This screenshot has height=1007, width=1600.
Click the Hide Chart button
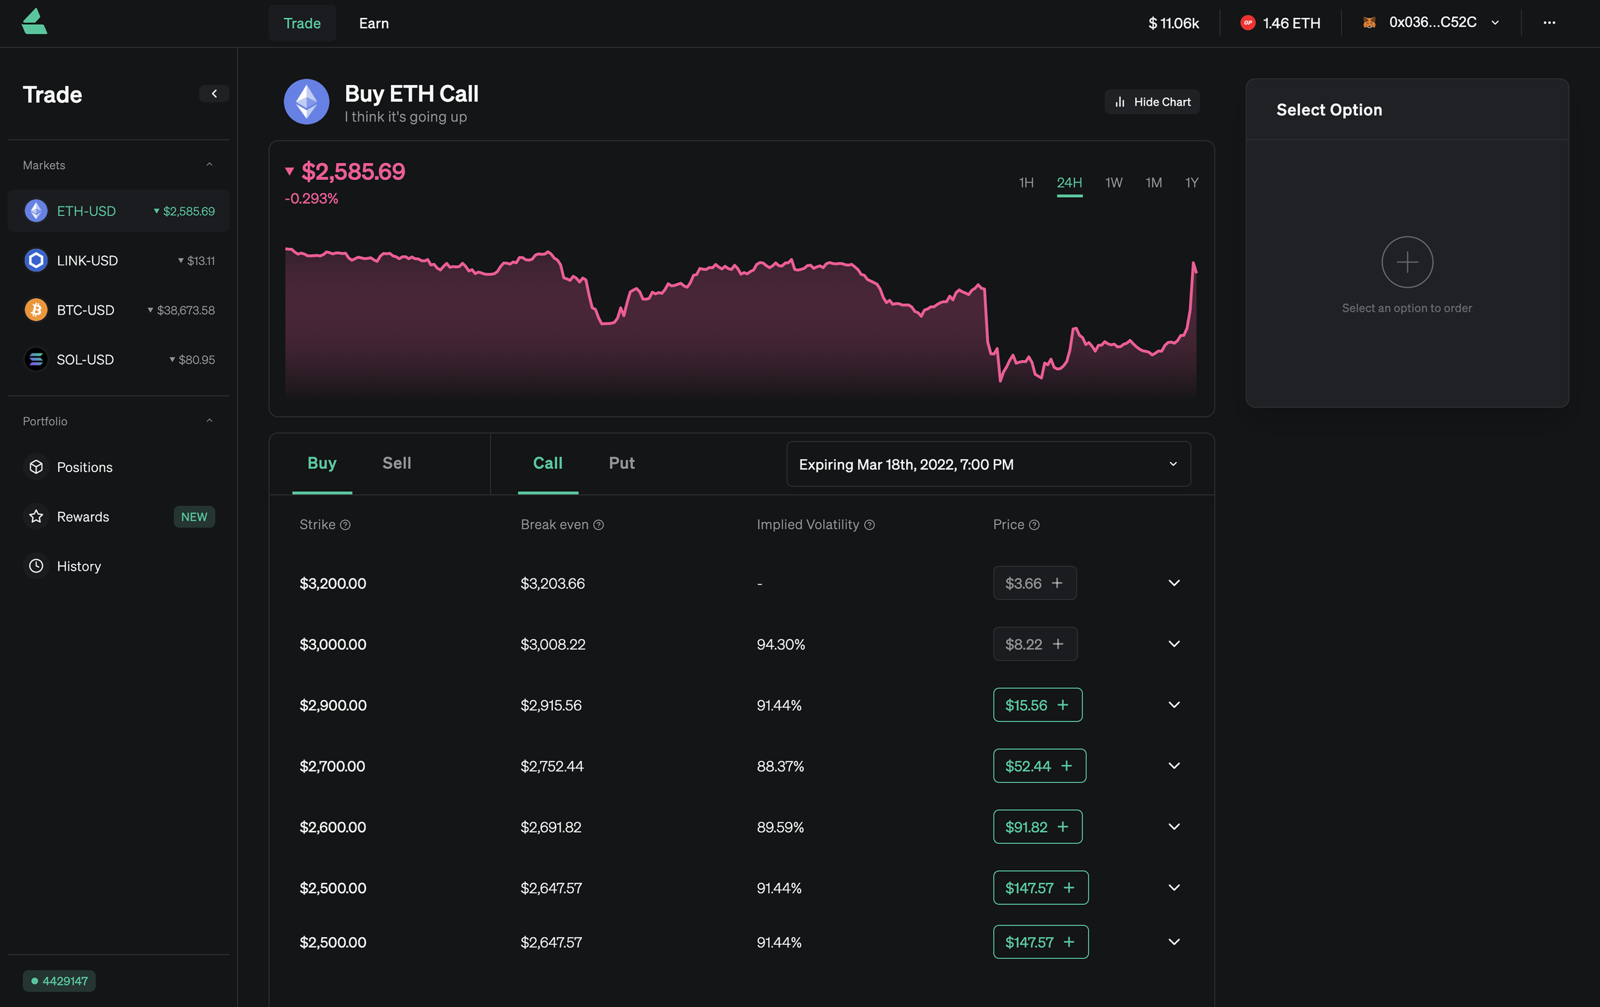coord(1151,101)
